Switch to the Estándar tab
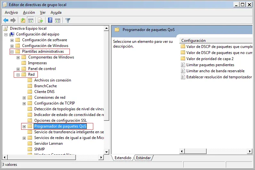255x170 pixels. (143, 158)
